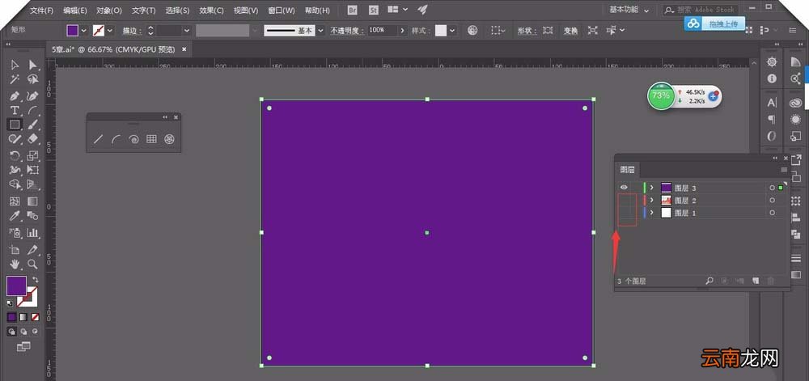Open the 对象(O) menu
809x381 pixels.
(x=109, y=10)
